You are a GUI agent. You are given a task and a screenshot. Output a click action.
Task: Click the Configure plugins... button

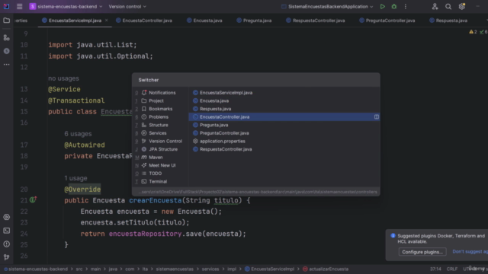pyautogui.click(x=422, y=252)
